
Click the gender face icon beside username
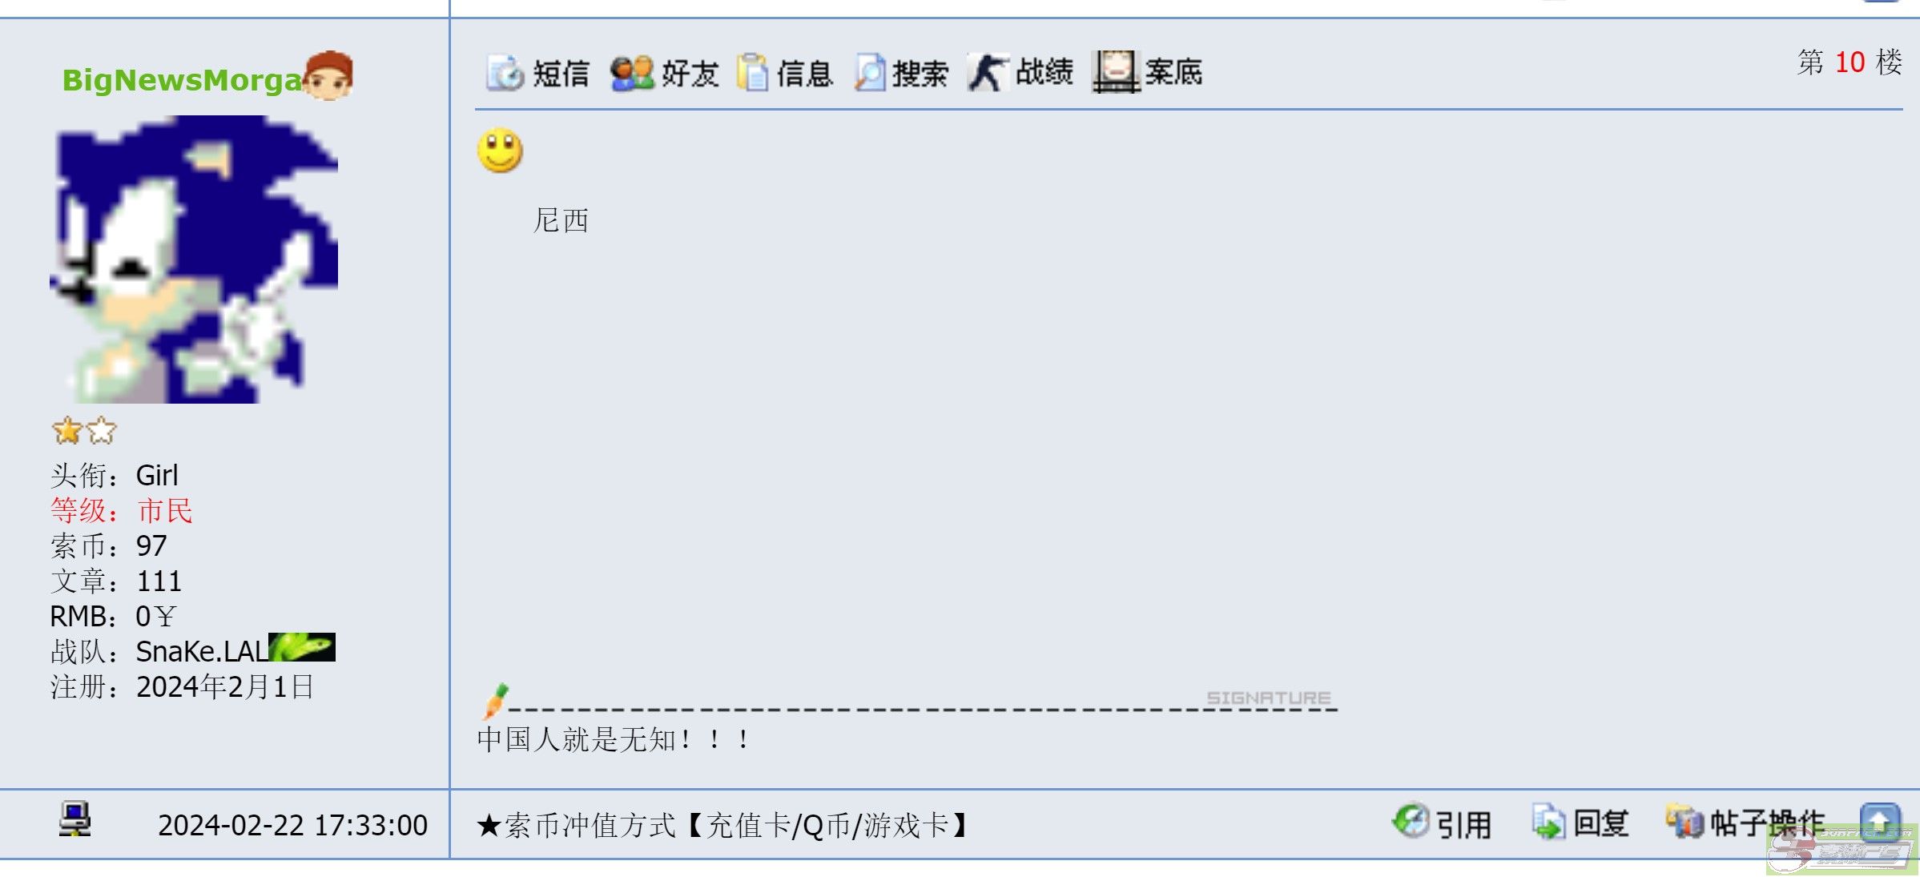pos(327,75)
